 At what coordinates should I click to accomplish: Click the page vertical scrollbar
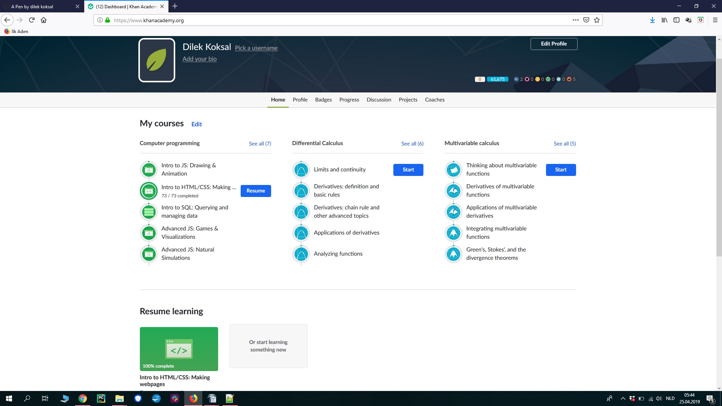tap(719, 158)
